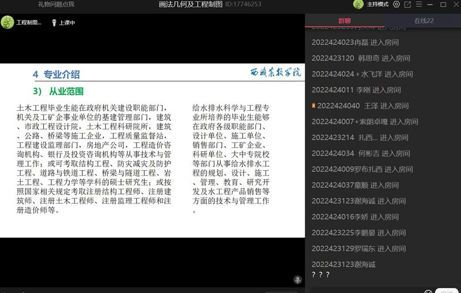Open the emoji picker icon in chat

(428, 290)
